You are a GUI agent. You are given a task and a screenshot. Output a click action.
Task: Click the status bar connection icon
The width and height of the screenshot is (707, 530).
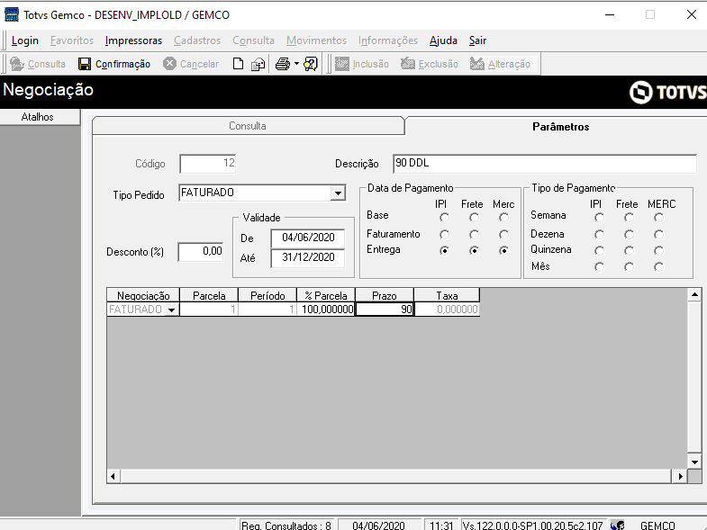[x=617, y=525]
